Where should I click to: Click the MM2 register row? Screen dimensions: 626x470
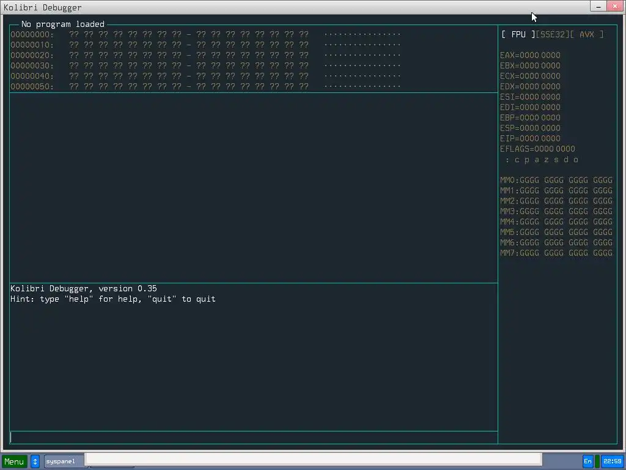[x=556, y=201]
